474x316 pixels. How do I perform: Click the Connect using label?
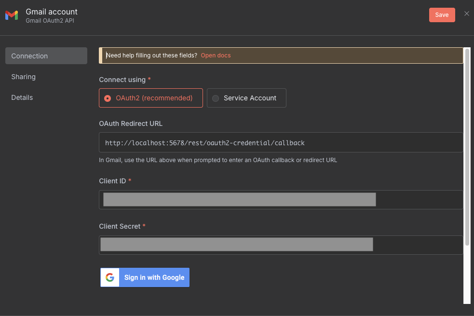pyautogui.click(x=122, y=80)
